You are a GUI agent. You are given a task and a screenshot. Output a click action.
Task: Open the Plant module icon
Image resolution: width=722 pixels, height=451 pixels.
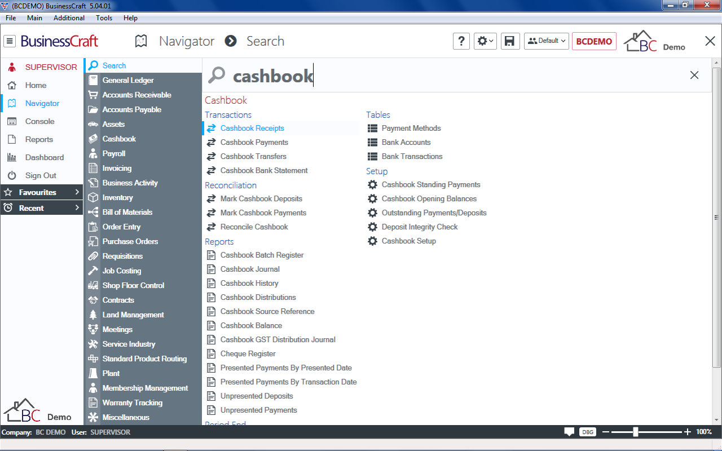93,373
